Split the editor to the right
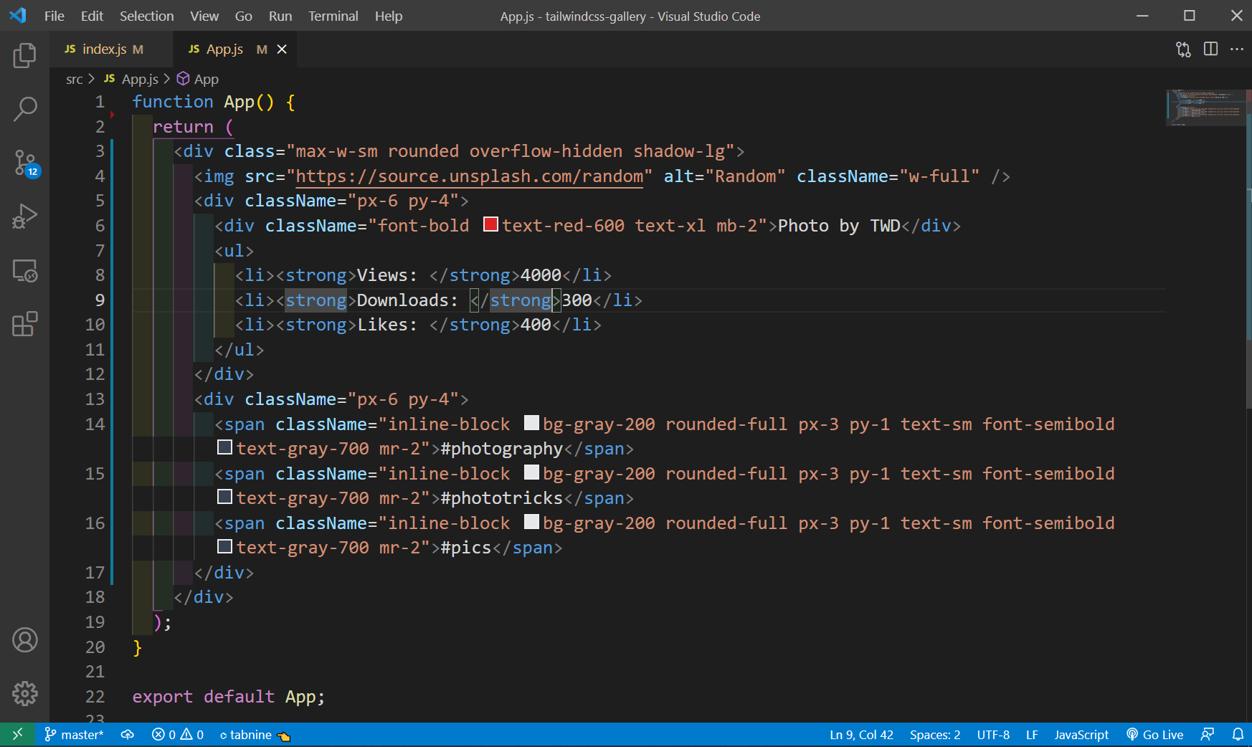The image size is (1252, 747). (1210, 49)
